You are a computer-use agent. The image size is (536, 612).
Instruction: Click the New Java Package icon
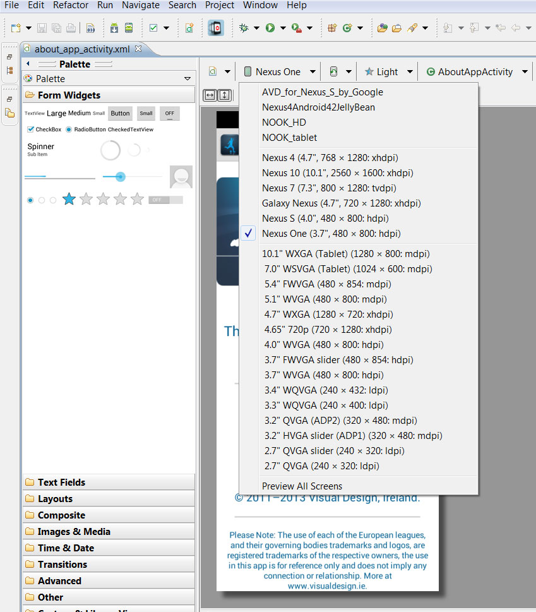[332, 28]
